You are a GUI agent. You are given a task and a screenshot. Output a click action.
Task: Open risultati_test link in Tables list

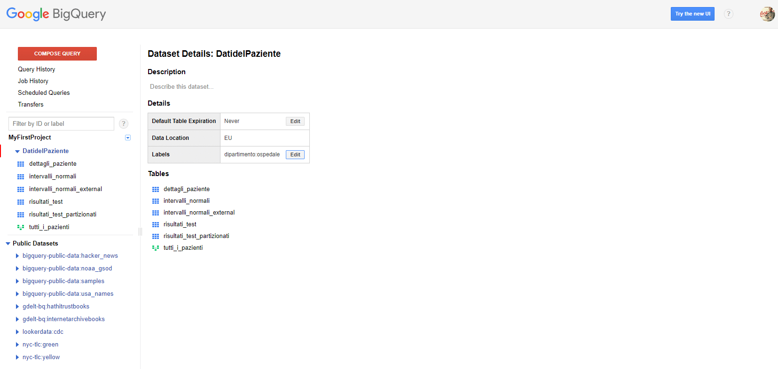click(180, 224)
